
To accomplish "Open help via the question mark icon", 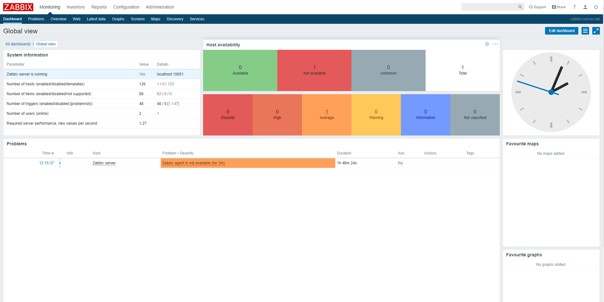I will tap(574, 7).
